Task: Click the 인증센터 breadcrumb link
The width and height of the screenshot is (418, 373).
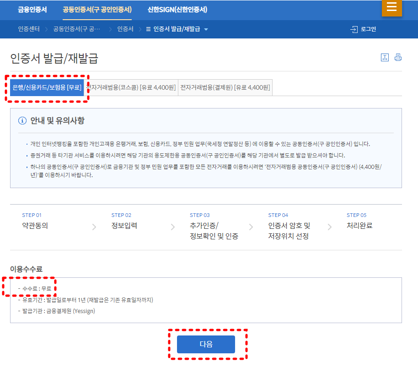Action: click(x=29, y=29)
